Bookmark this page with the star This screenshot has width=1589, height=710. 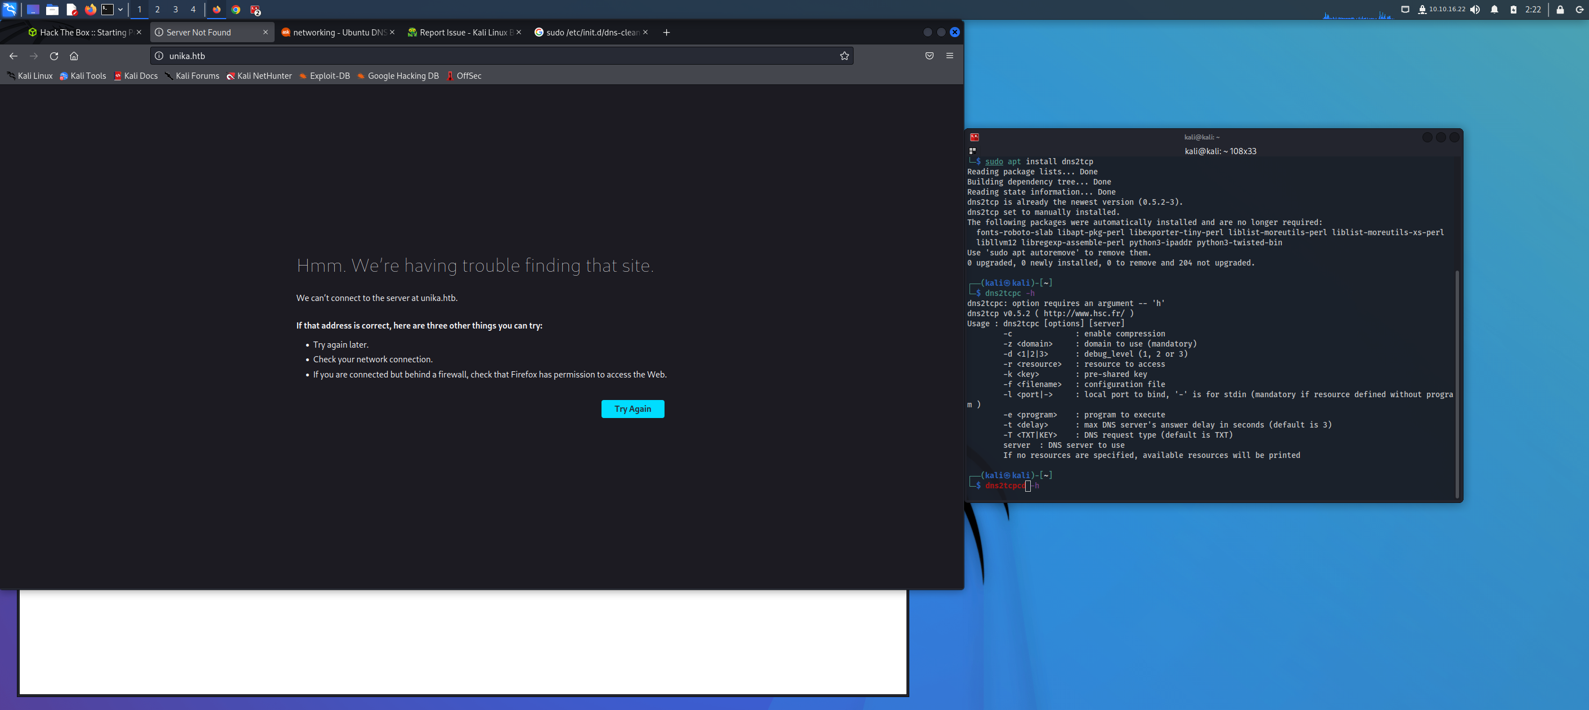point(844,56)
